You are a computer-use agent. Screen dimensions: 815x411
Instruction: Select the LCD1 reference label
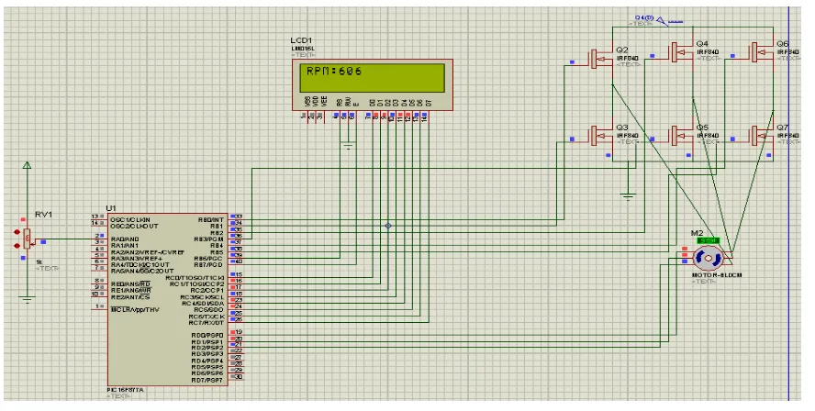[x=301, y=41]
